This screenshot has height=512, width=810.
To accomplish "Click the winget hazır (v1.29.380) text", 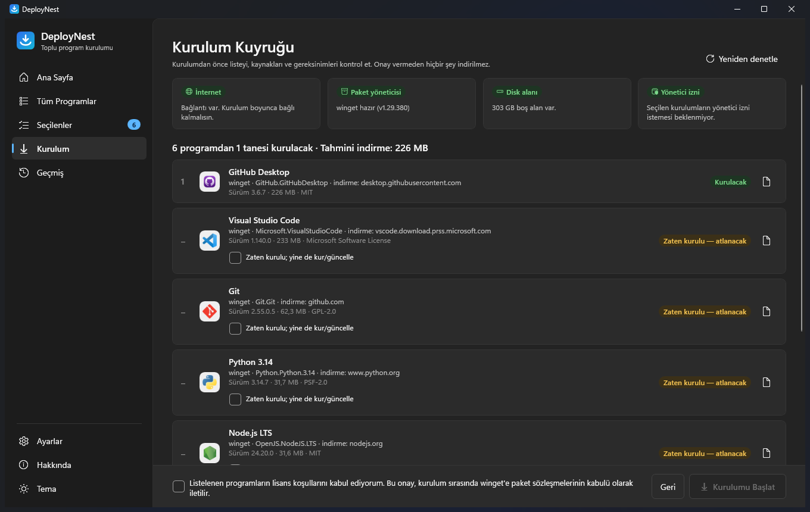I will [373, 108].
